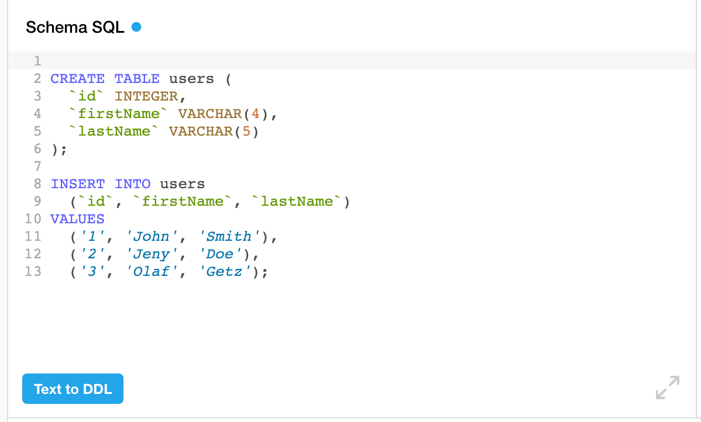Image resolution: width=701 pixels, height=422 pixels.
Task: Expand the Schema SQL editor to fullscreen
Action: [668, 388]
